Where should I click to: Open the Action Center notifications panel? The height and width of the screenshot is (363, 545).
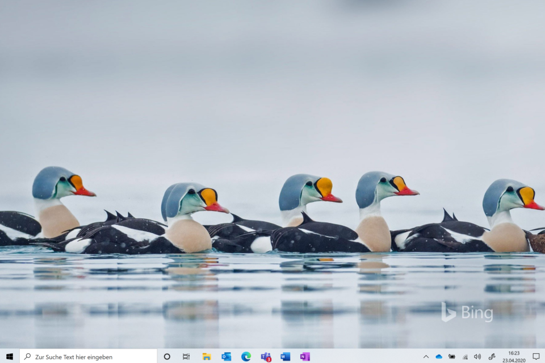pos(535,356)
